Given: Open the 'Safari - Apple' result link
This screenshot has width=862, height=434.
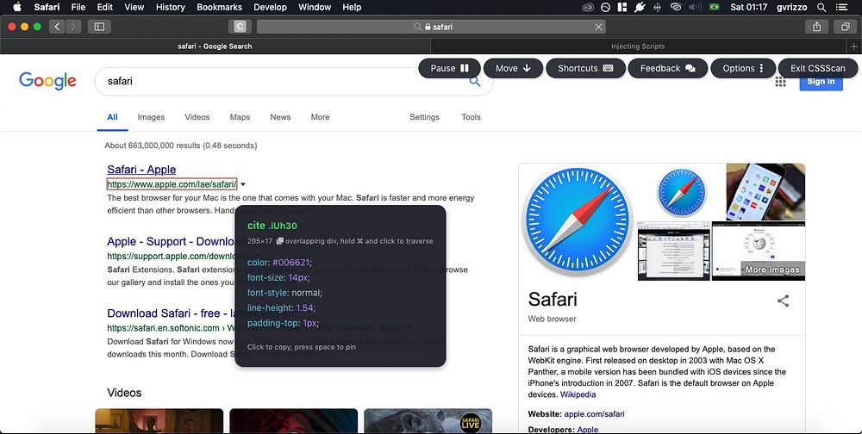Looking at the screenshot, I should point(141,169).
